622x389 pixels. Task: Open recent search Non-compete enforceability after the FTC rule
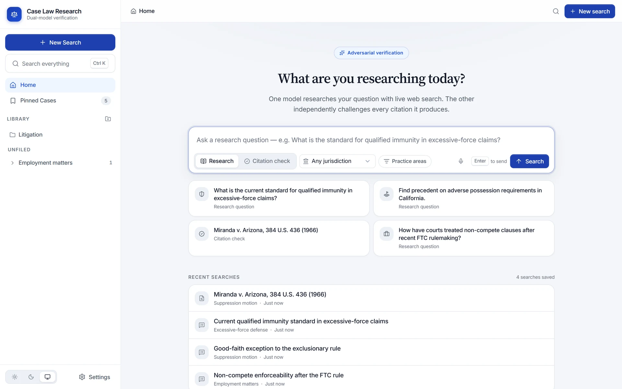371,378
